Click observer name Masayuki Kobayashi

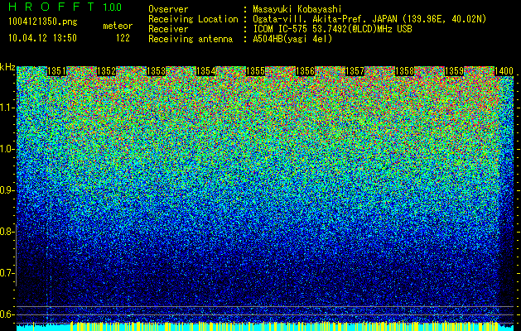pos(297,9)
